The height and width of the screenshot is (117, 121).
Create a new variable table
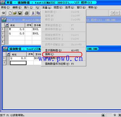(x=10, y=13)
